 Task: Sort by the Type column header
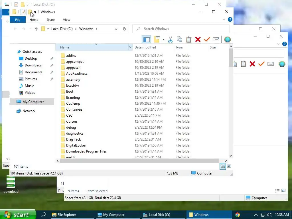pos(179,47)
